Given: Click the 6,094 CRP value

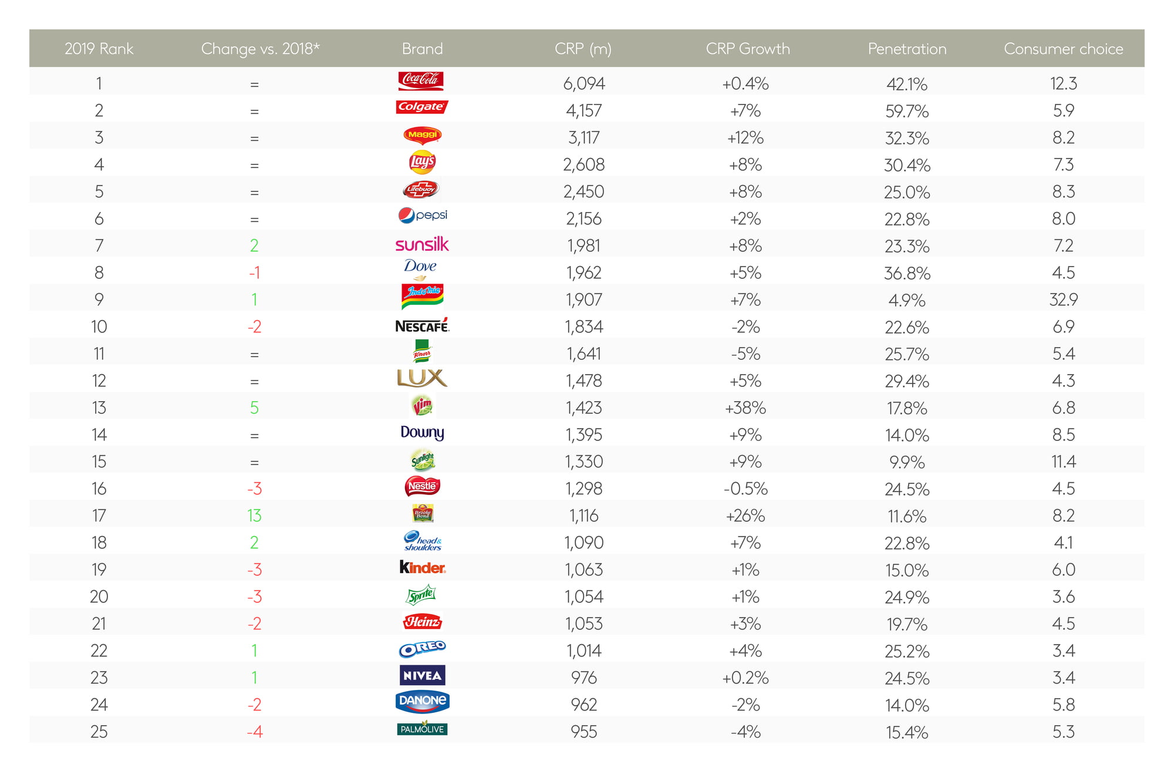Looking at the screenshot, I should coord(583,83).
